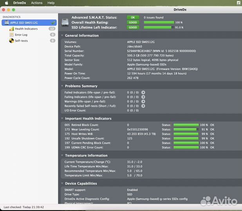The width and height of the screenshot is (242, 211).
Task: Click the Device Path value /dev/disk0
Action: click(x=135, y=46)
